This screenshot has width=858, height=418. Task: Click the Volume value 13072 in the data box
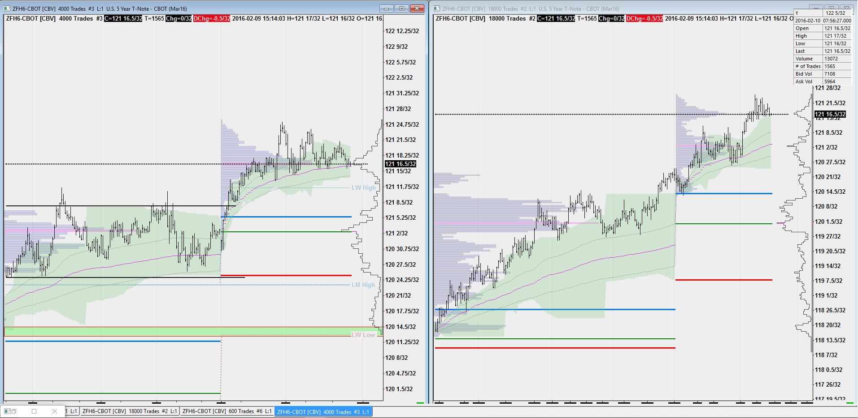tap(831, 59)
